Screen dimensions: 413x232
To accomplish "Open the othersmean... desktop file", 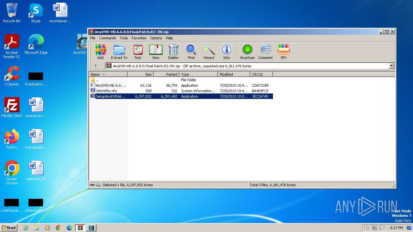I will tap(36, 205).
